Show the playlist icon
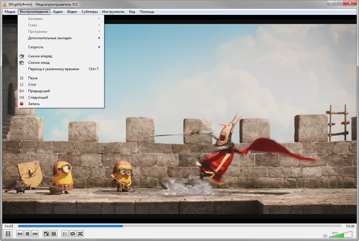Image resolution: width=359 pixels, height=241 pixels. [x=65, y=234]
